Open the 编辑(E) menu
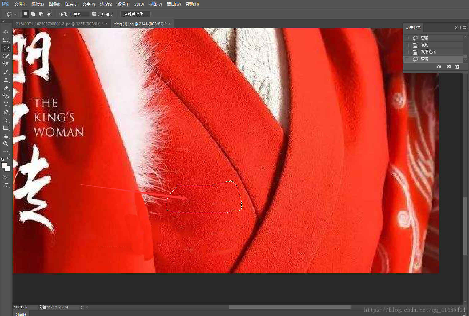 38,4
